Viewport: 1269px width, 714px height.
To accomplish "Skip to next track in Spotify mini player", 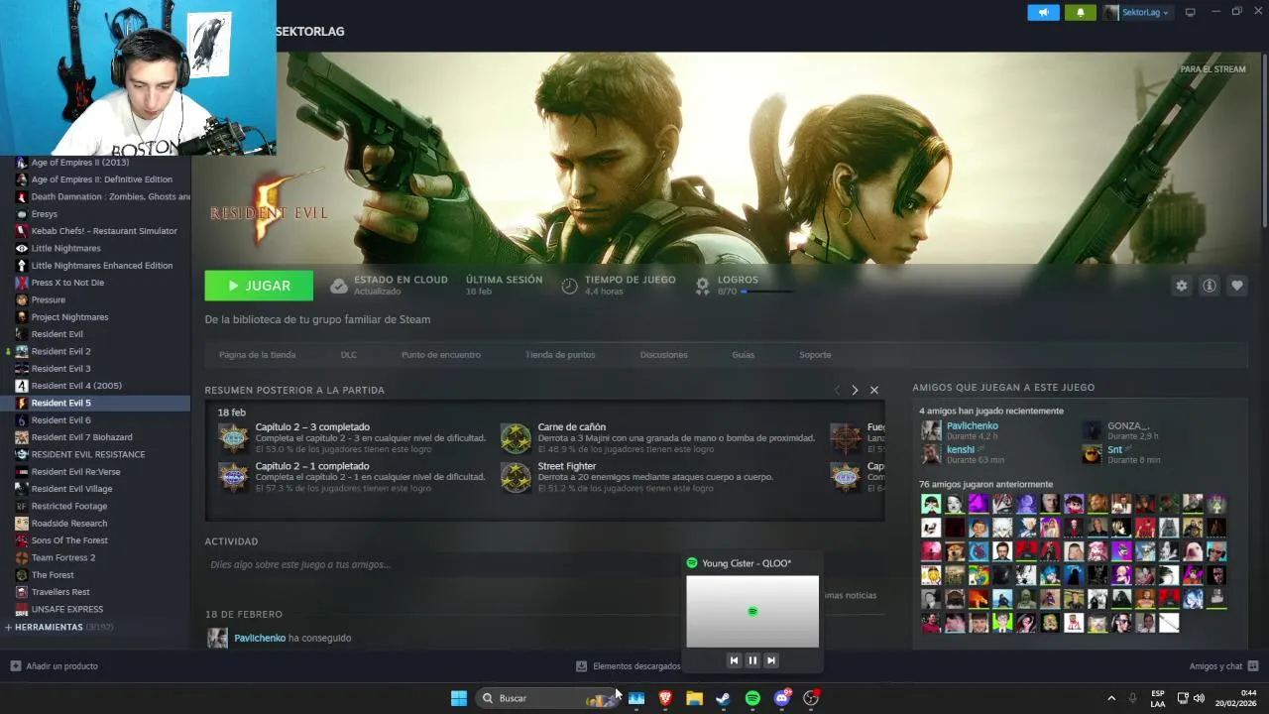I will (x=771, y=660).
